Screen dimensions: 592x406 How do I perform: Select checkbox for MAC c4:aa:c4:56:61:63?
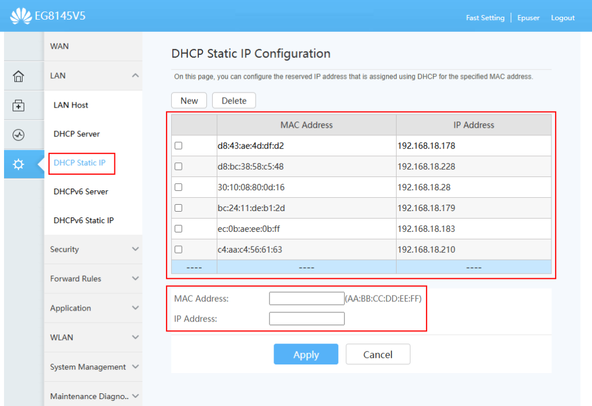[x=179, y=250]
